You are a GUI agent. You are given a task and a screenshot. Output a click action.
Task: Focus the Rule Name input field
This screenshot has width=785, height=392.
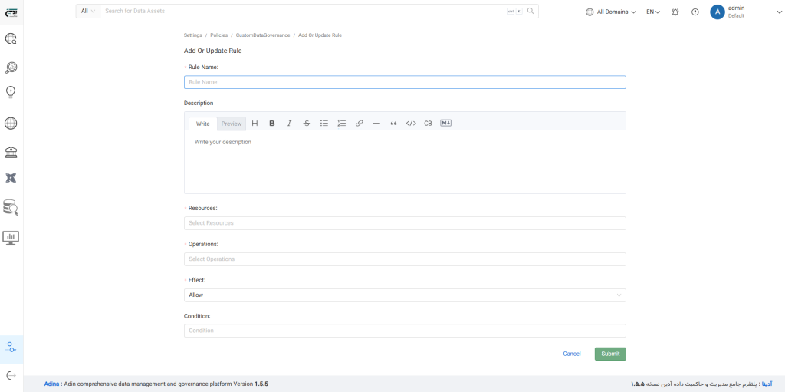point(405,82)
